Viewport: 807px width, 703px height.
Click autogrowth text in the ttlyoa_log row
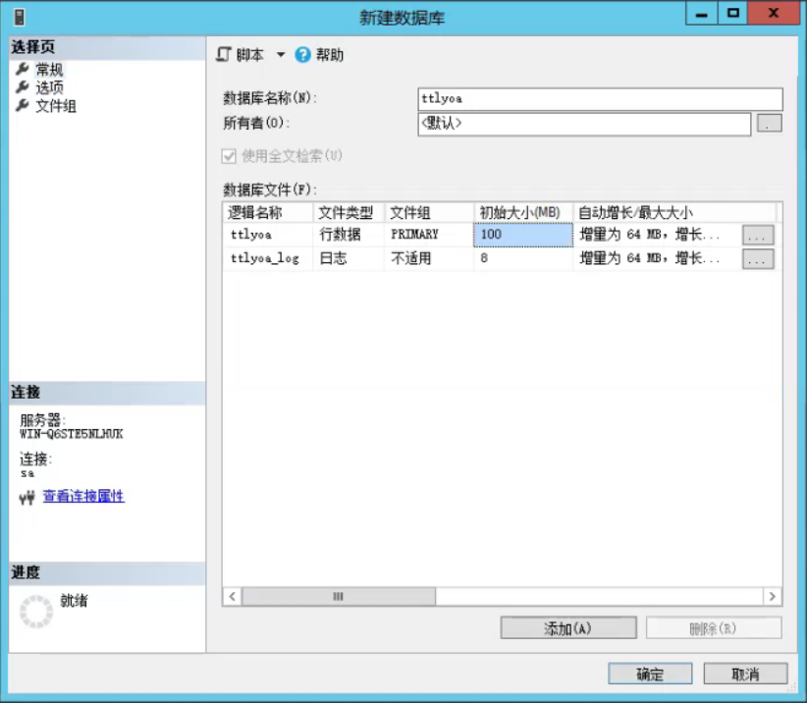650,258
